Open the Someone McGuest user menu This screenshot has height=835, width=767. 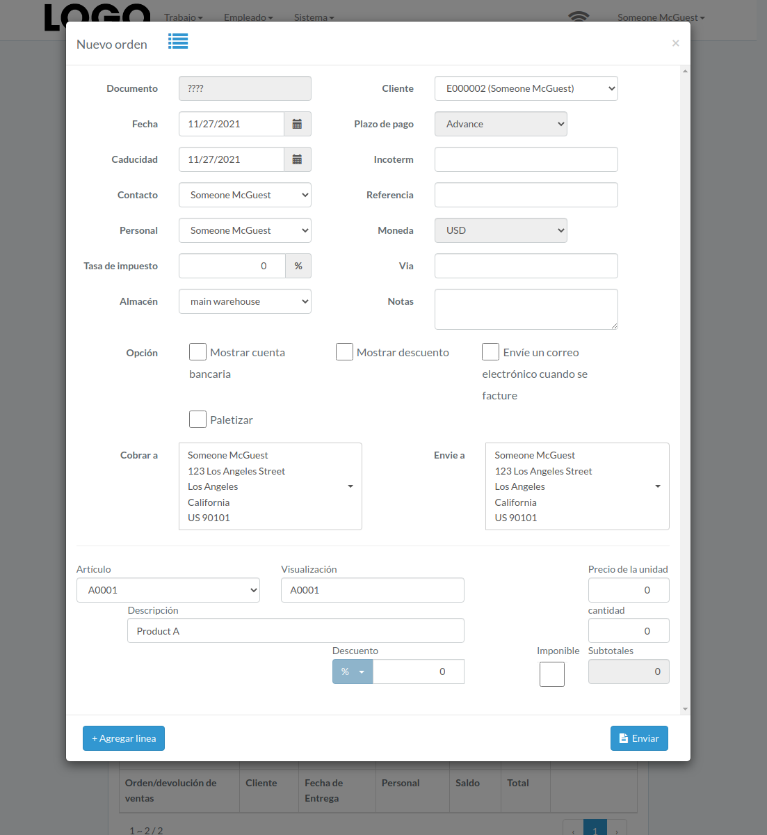point(661,17)
